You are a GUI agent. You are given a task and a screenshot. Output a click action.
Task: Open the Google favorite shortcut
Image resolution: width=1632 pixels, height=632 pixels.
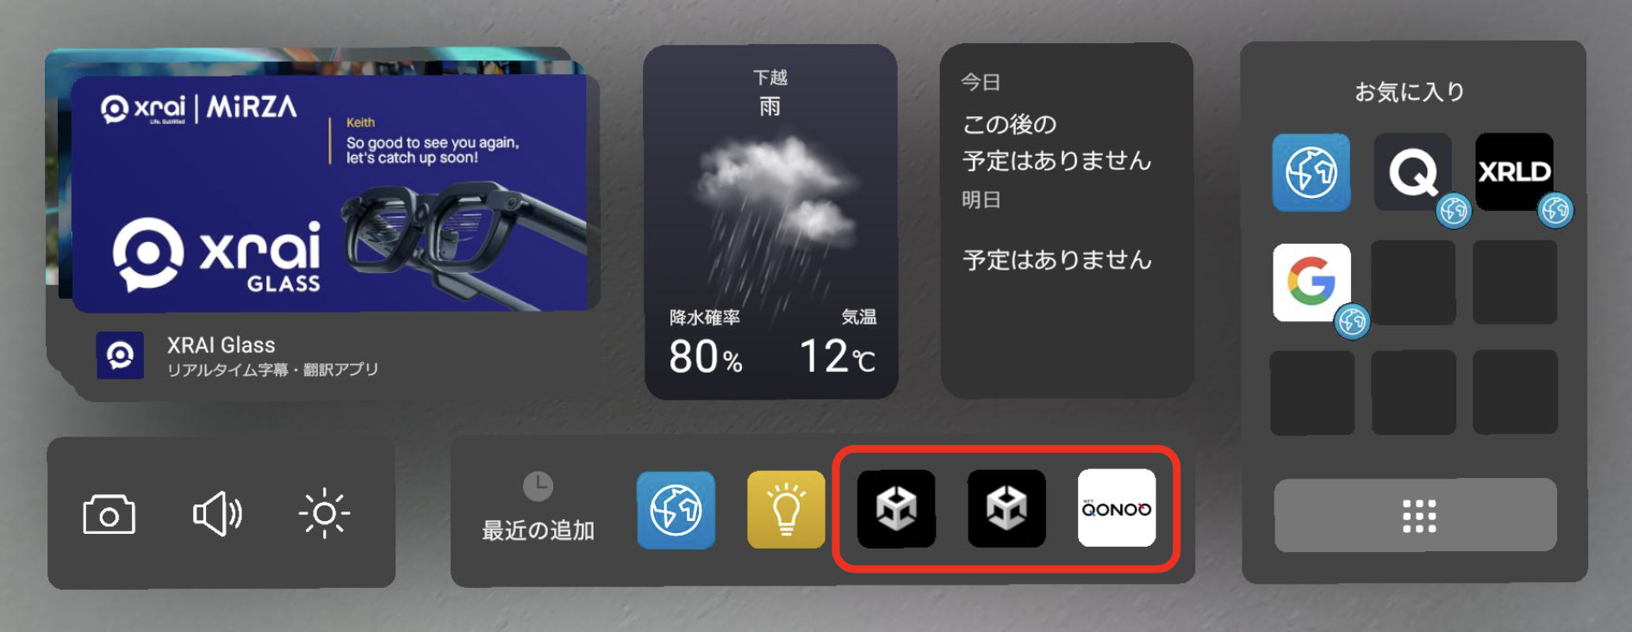[x=1311, y=282]
